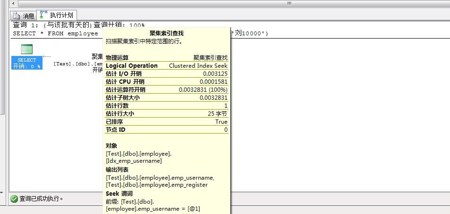Click the horizontal scrollbar thumb grip

point(289,3)
